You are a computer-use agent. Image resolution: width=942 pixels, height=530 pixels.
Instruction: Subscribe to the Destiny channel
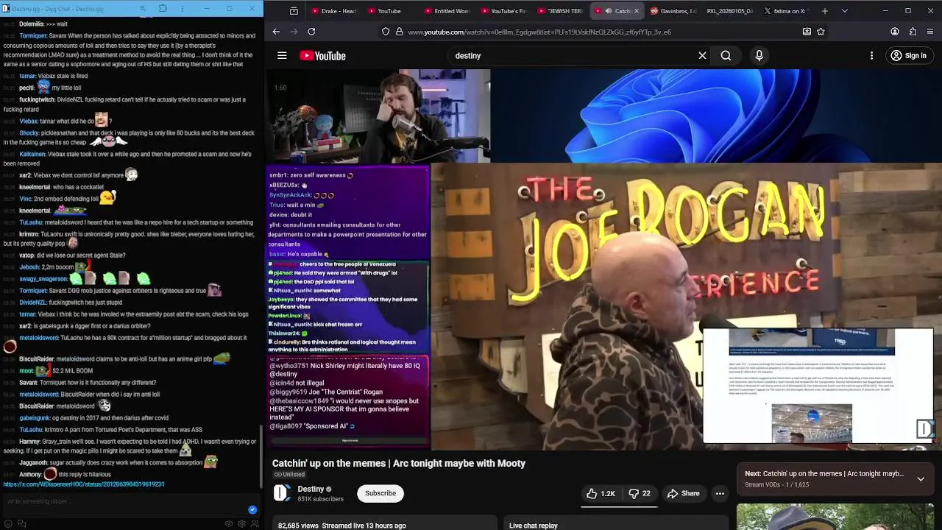pos(380,493)
